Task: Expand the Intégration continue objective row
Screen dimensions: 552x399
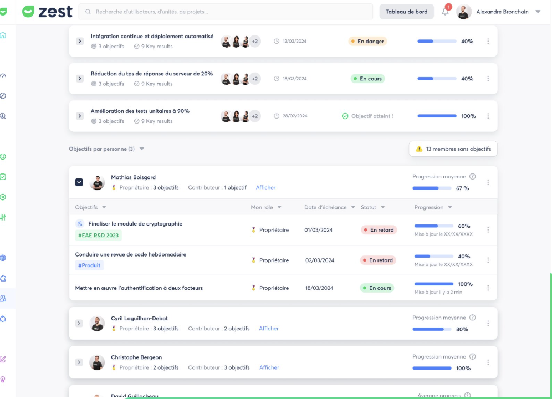Action: (80, 42)
